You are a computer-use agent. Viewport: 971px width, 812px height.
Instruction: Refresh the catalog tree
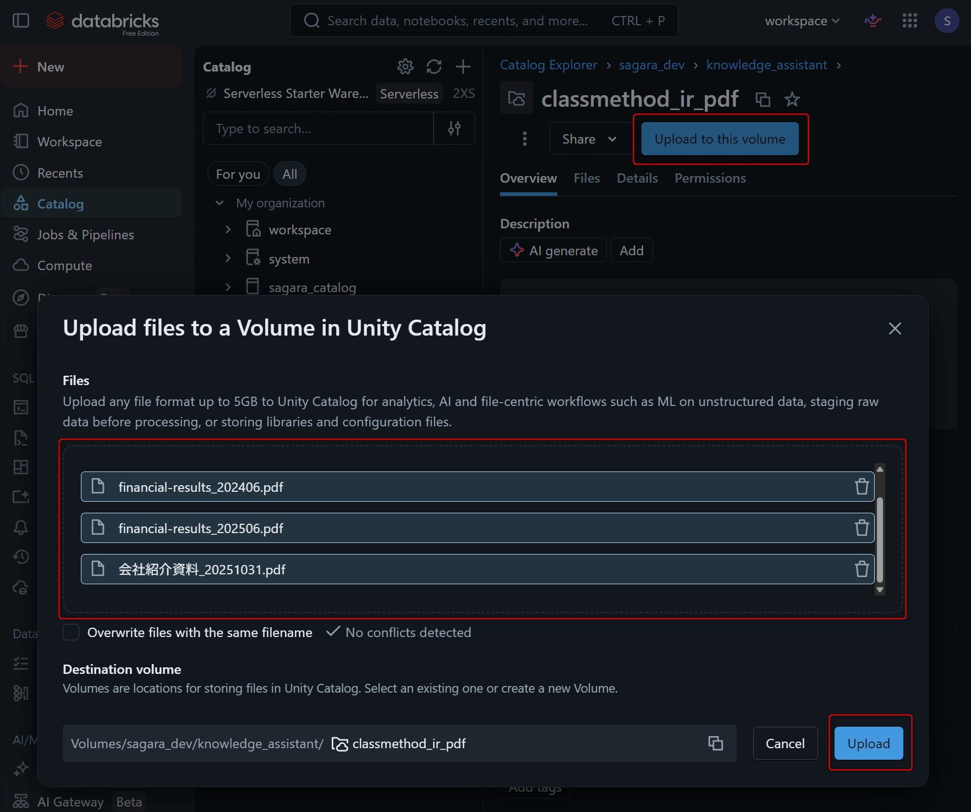click(434, 67)
